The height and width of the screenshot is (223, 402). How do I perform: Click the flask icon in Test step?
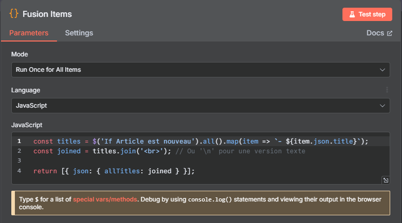[x=352, y=14]
